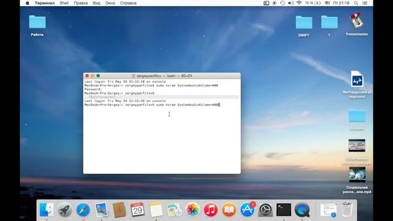Screen dimensions: 393x221
Task: Open the yellow Notes app in Dock
Action: [156, 209]
